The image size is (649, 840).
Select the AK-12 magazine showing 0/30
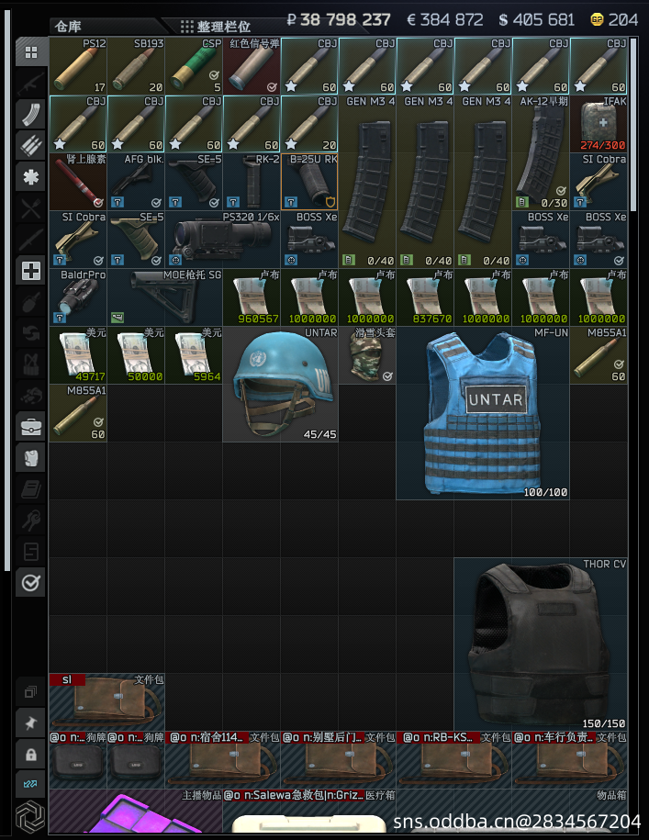click(541, 152)
